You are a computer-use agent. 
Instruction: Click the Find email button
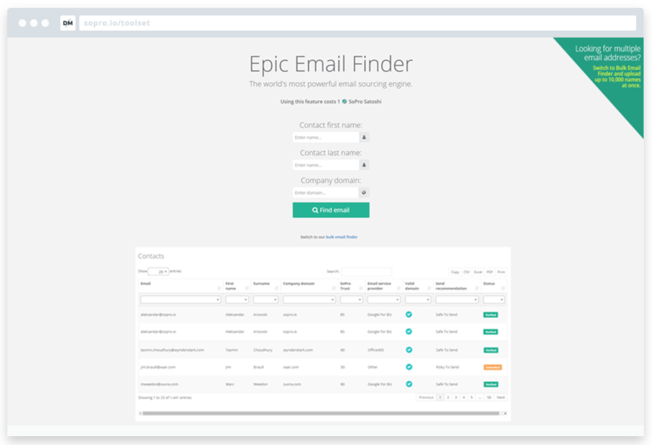tap(331, 210)
